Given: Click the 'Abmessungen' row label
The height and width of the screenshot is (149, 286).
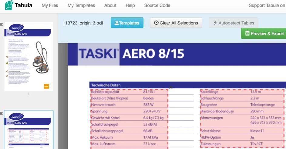Looking at the screenshot, I should coord(212,118).
